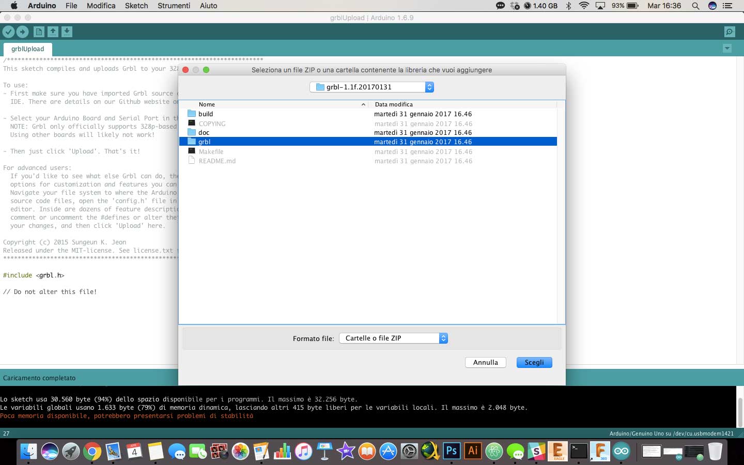The image size is (744, 465).
Task: Click the battery status indicator
Action: click(x=625, y=6)
